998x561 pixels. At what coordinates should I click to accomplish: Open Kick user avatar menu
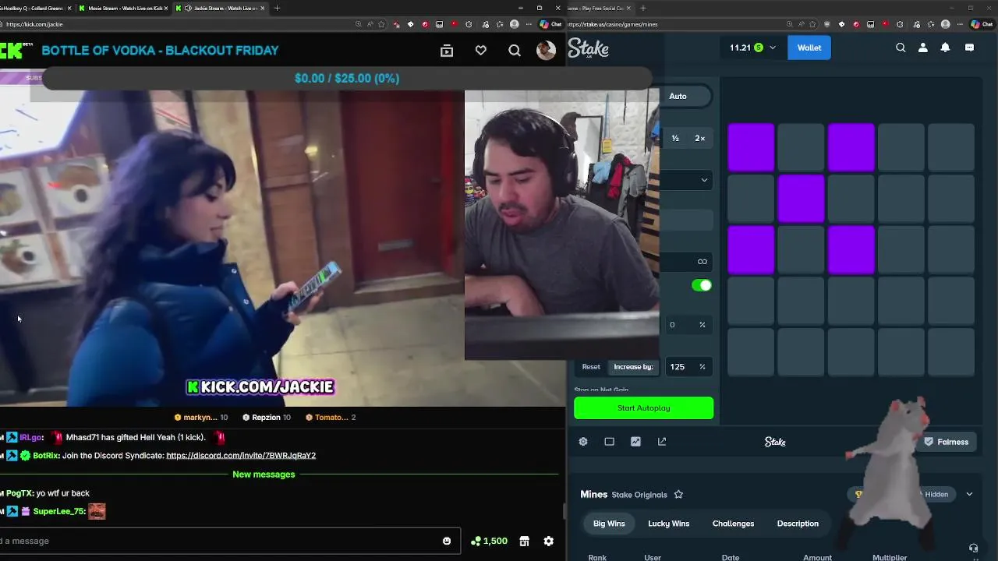pyautogui.click(x=547, y=51)
